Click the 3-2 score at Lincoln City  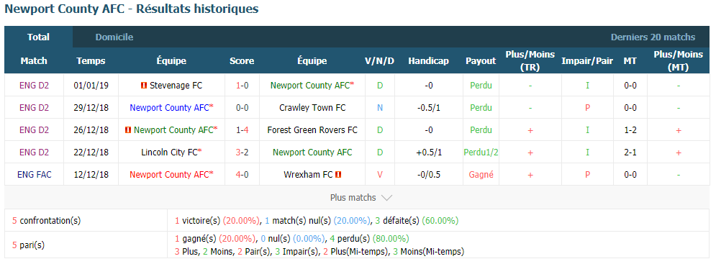[x=242, y=152]
